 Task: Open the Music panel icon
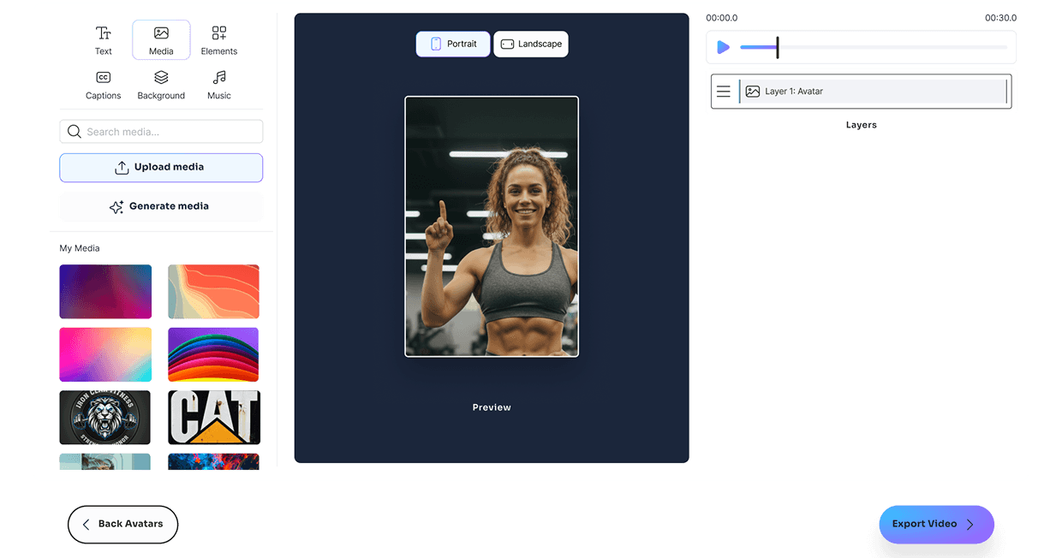tap(218, 78)
